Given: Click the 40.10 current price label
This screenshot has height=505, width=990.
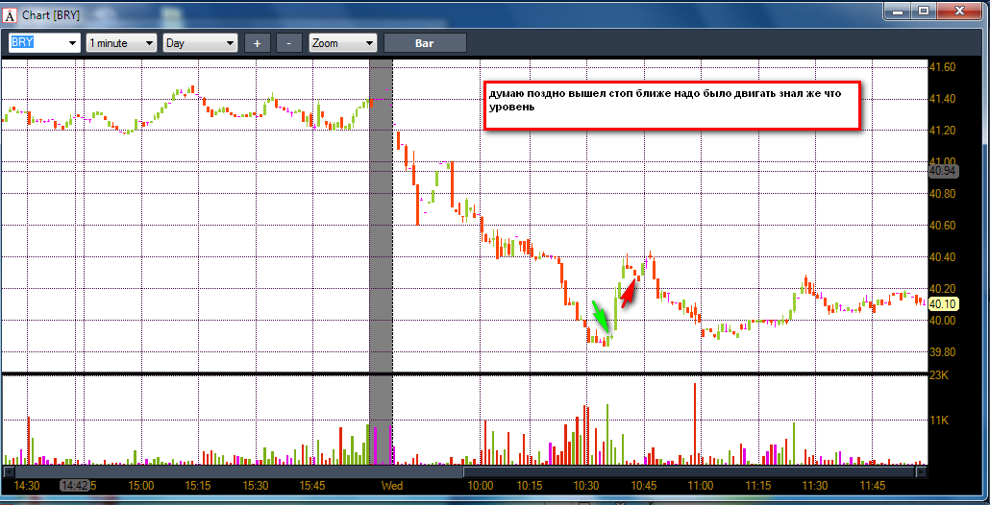Looking at the screenshot, I should pyautogui.click(x=945, y=304).
